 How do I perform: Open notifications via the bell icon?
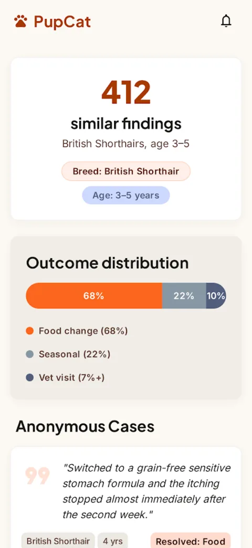click(x=226, y=21)
